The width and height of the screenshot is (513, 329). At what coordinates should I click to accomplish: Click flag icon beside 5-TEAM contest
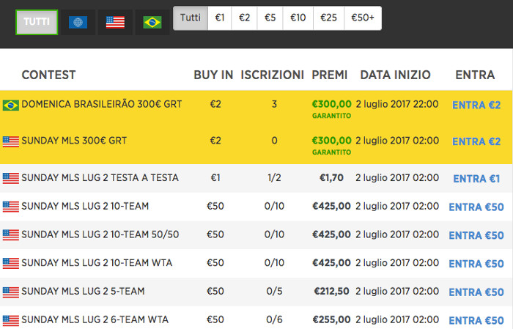11,292
